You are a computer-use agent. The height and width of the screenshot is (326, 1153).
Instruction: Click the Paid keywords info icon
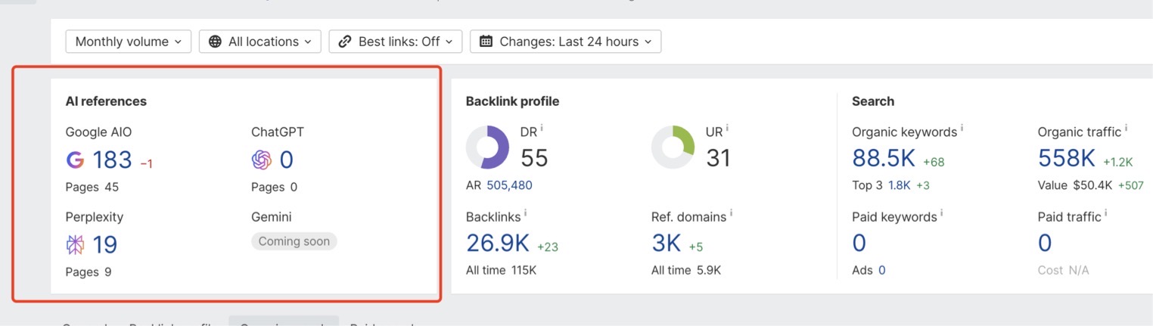click(x=941, y=214)
